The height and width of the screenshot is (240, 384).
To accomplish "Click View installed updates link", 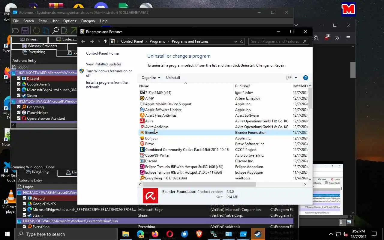I will tap(103, 64).
